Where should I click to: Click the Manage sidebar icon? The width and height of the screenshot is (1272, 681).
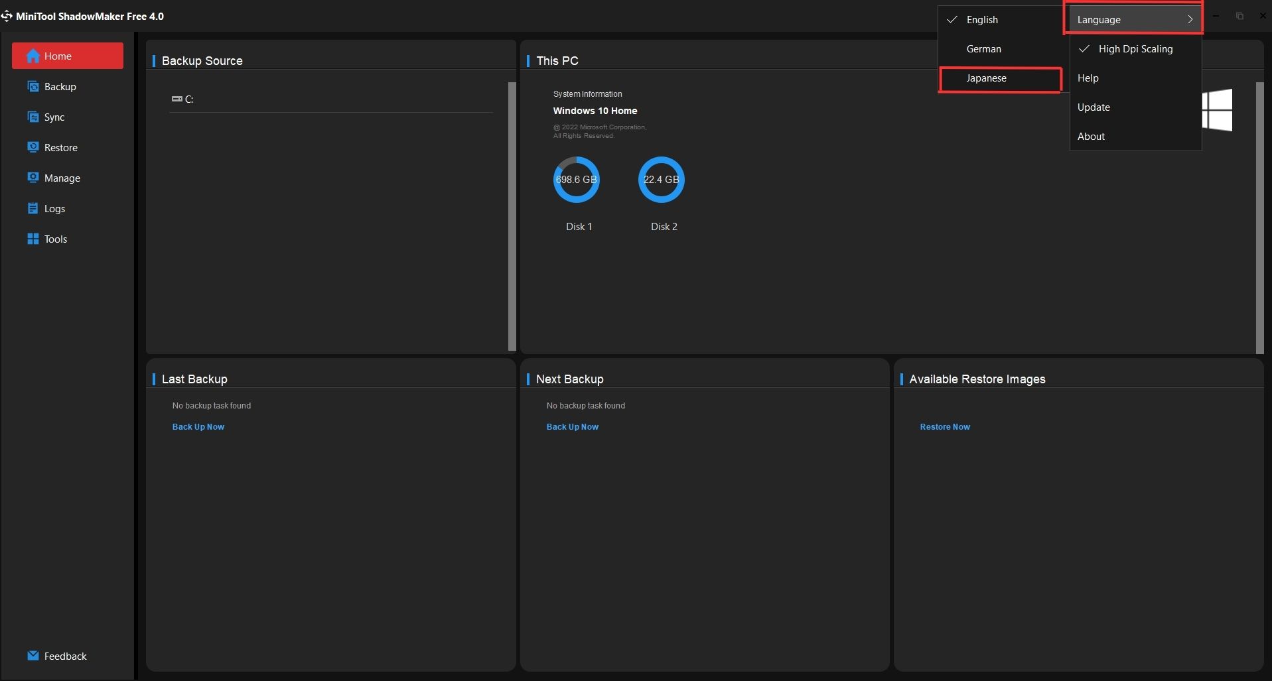coord(33,178)
